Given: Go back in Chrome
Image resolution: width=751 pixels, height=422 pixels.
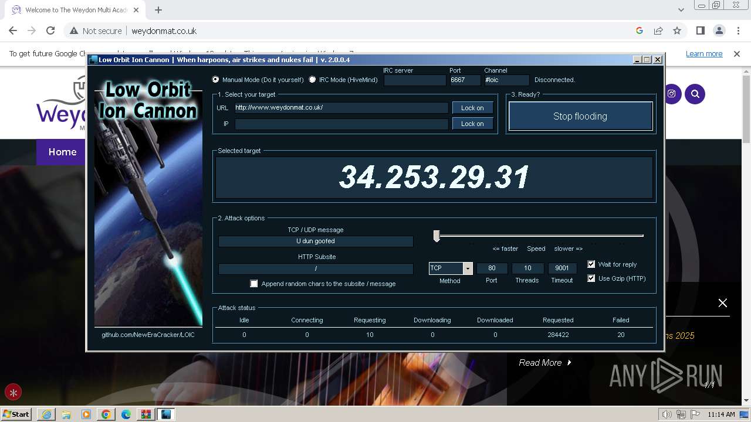Looking at the screenshot, I should point(13,30).
